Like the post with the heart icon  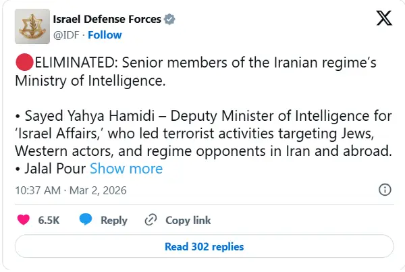click(24, 220)
